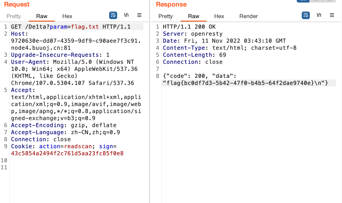
Task: Click the flag.txt parameter value
Action: pos(85,27)
